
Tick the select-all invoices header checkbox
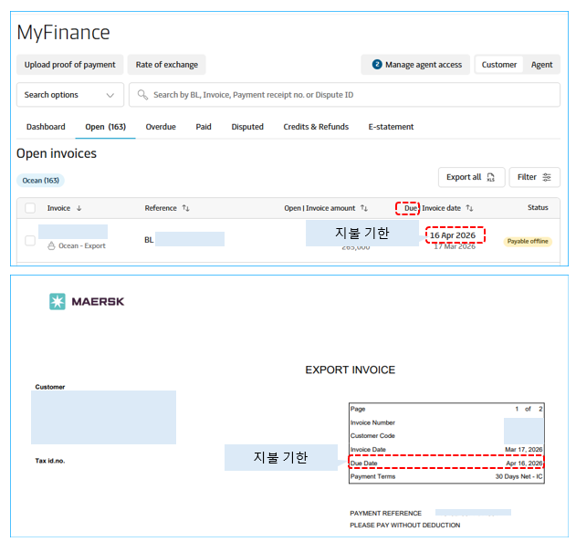[x=30, y=208]
